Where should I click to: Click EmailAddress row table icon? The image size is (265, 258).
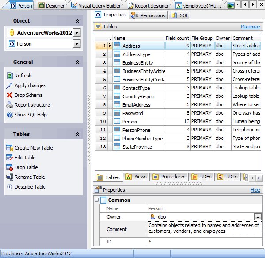tap(117, 104)
